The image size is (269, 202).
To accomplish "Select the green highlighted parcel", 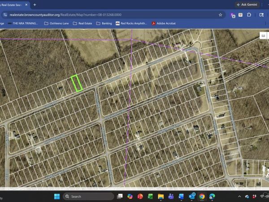I will 77,83.
